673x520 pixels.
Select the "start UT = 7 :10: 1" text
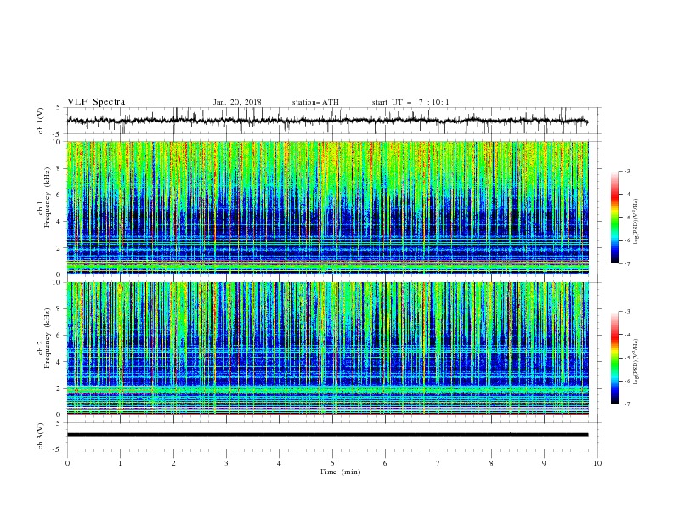(410, 102)
